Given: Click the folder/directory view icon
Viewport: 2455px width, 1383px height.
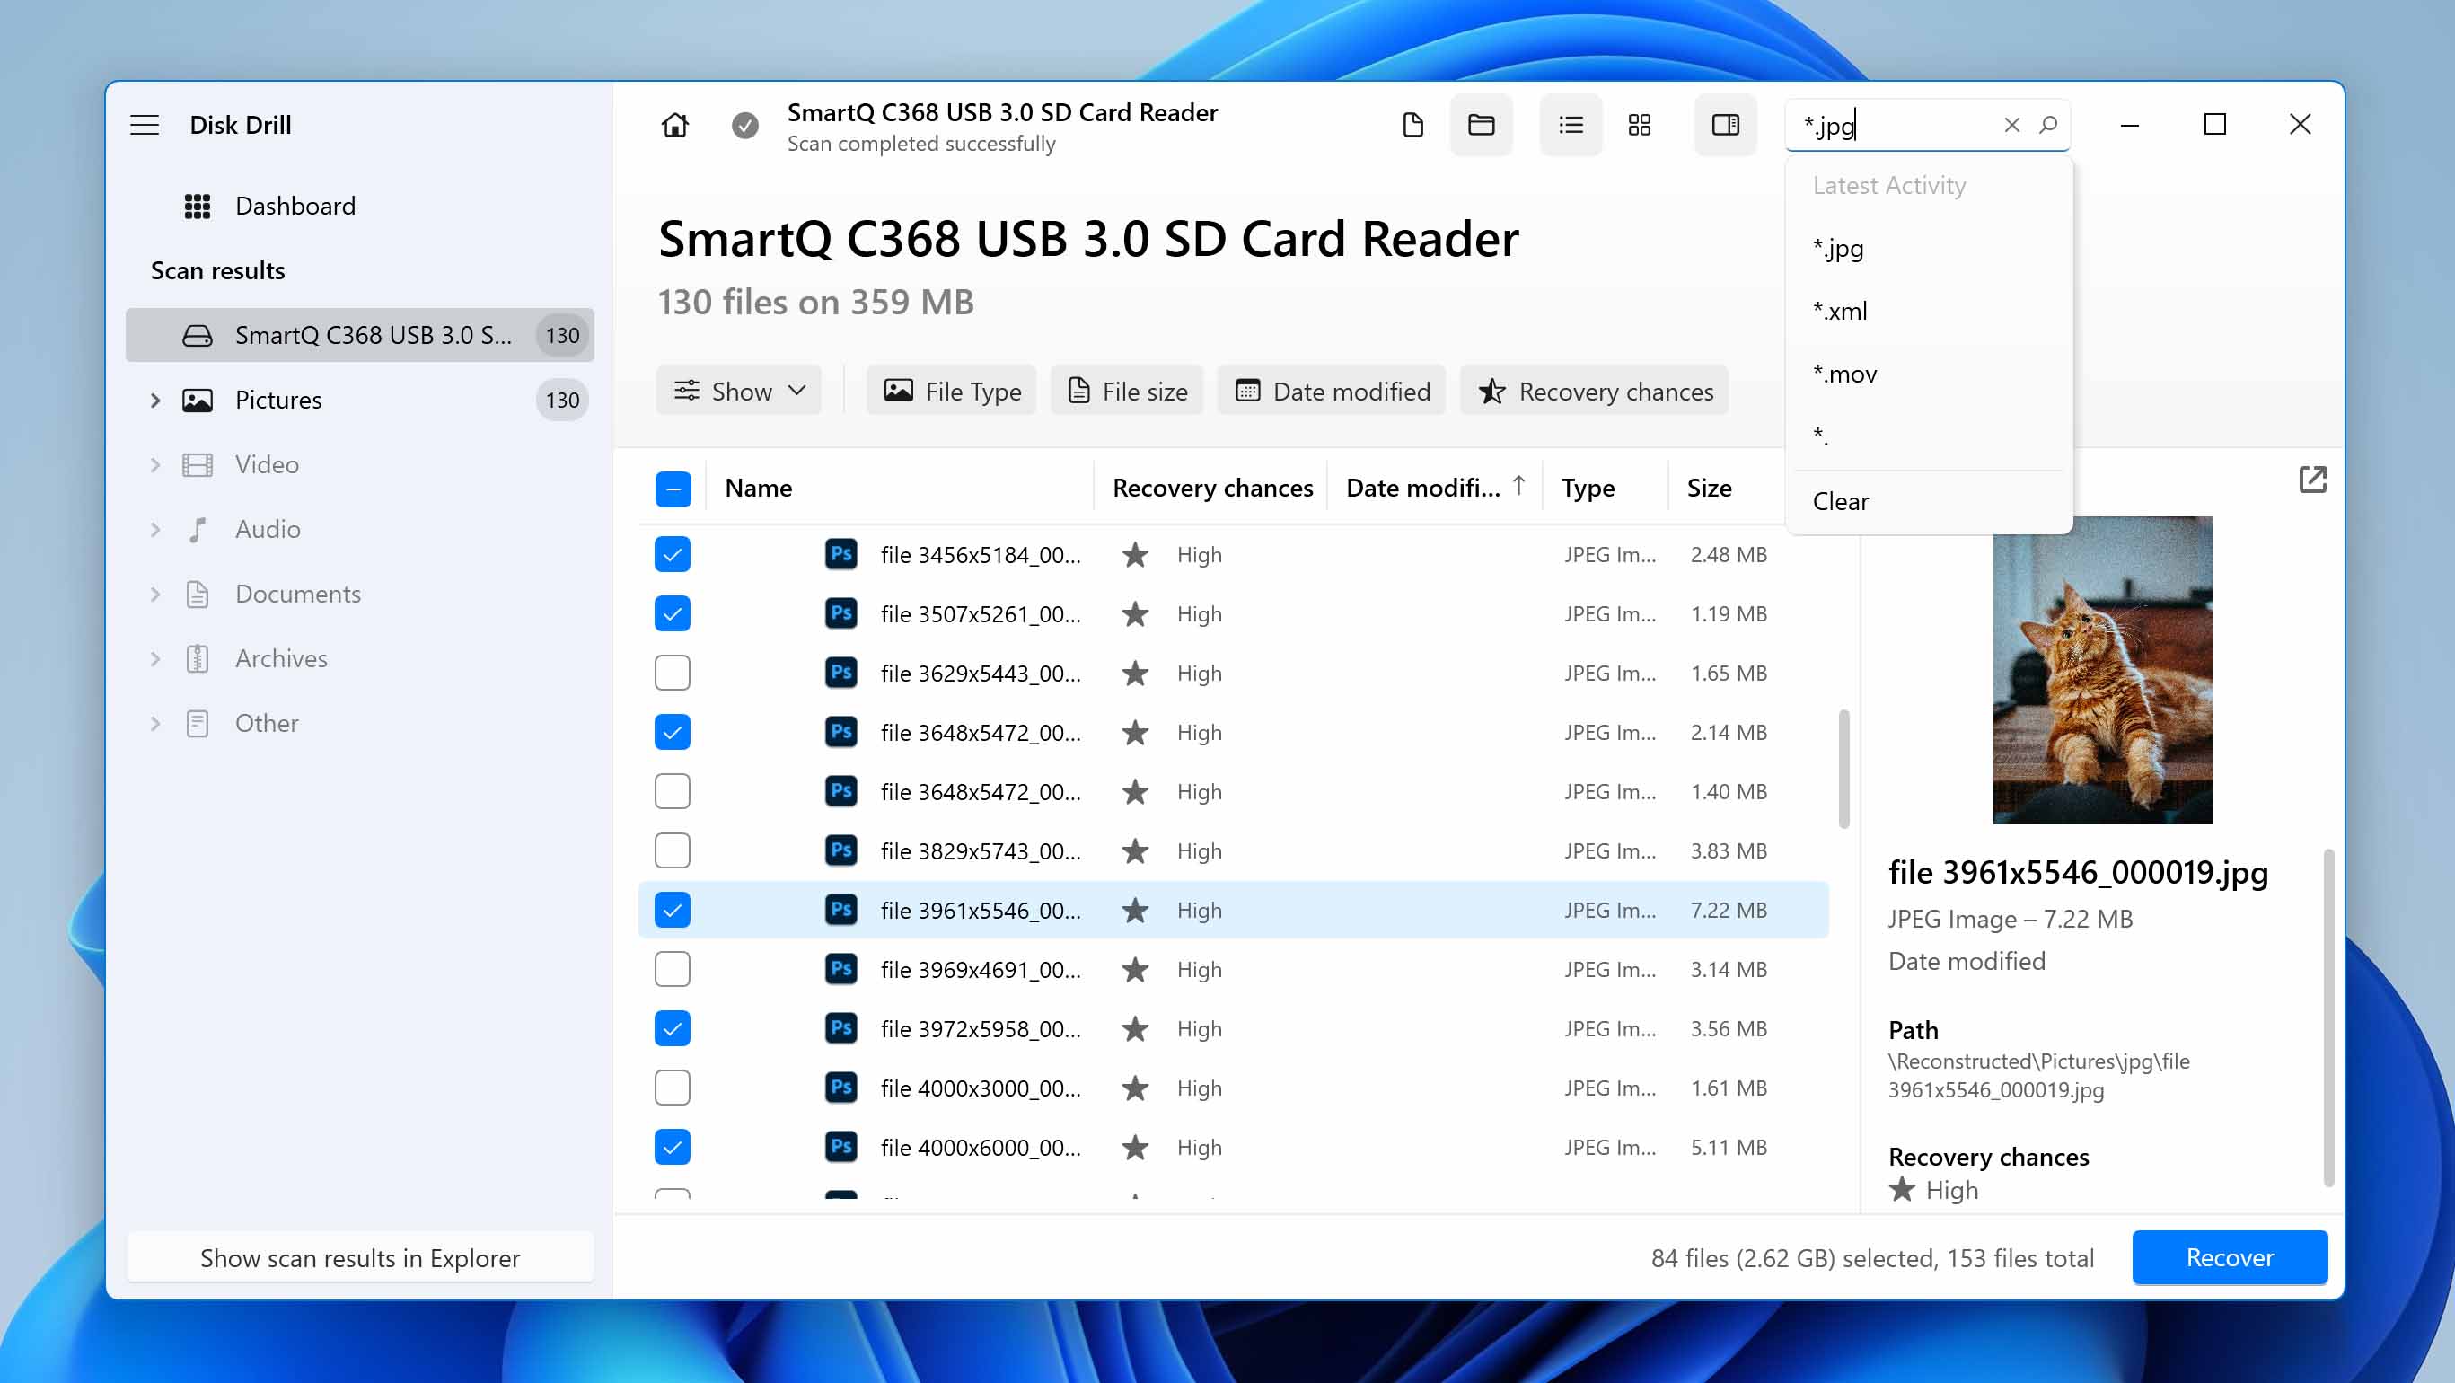Looking at the screenshot, I should coord(1481,125).
